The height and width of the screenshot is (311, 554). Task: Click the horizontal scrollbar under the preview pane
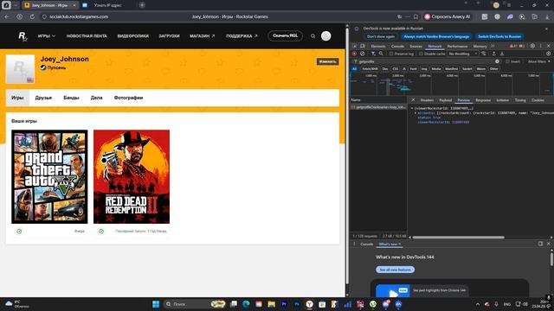coord(458,238)
